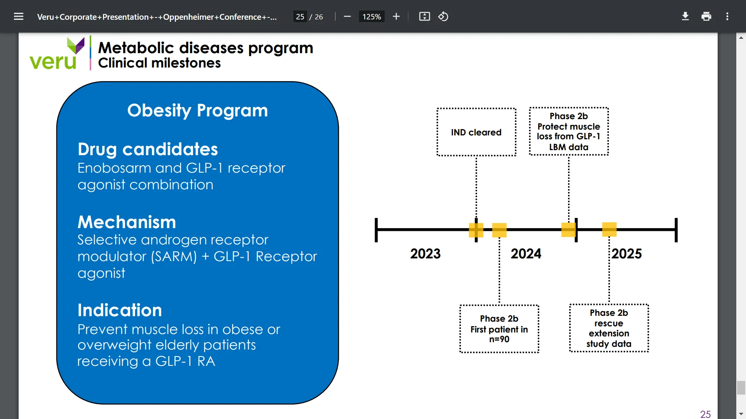Click the Phase 2b LBM data box
Viewport: 746px width, 419px height.
point(569,132)
